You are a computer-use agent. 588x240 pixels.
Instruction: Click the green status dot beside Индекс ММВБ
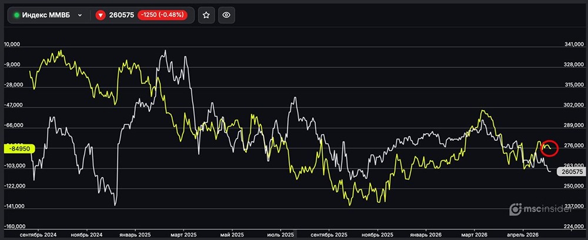(x=17, y=15)
